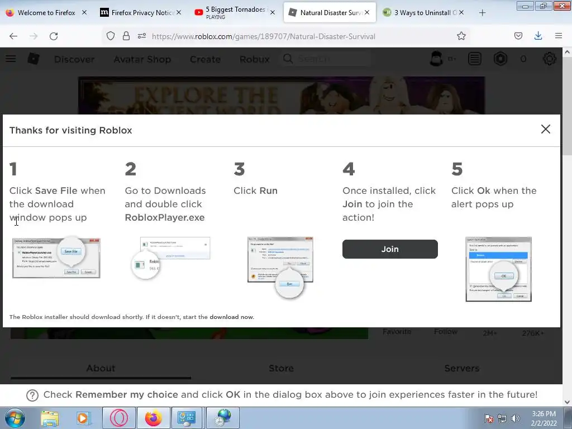572x429 pixels.
Task: Close the 3 Ways to Uninstall tab
Action: (461, 12)
